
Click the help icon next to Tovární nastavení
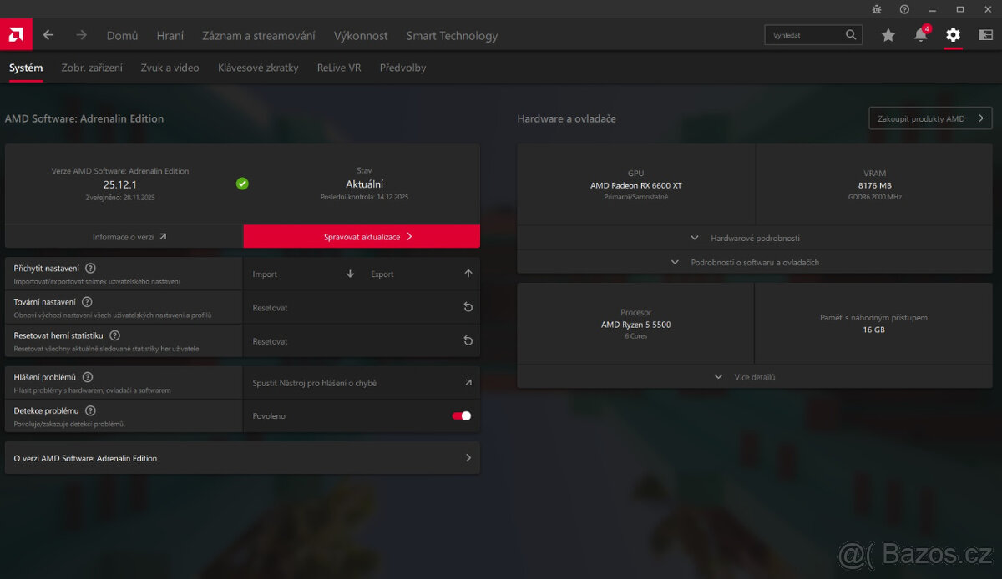click(x=87, y=302)
